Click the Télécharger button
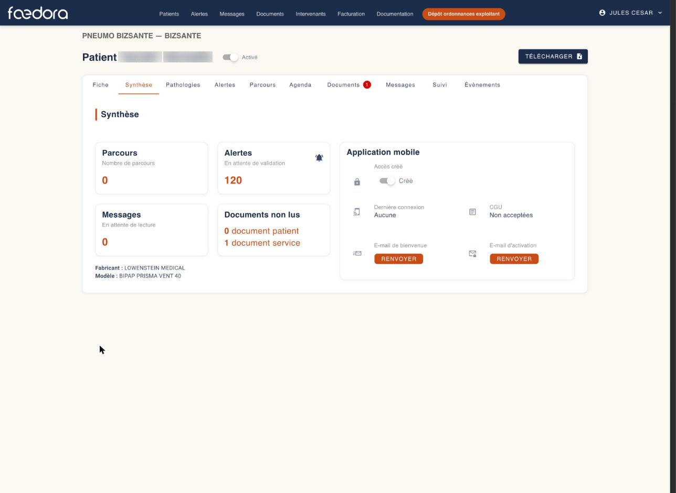This screenshot has height=493, width=676. tap(553, 57)
